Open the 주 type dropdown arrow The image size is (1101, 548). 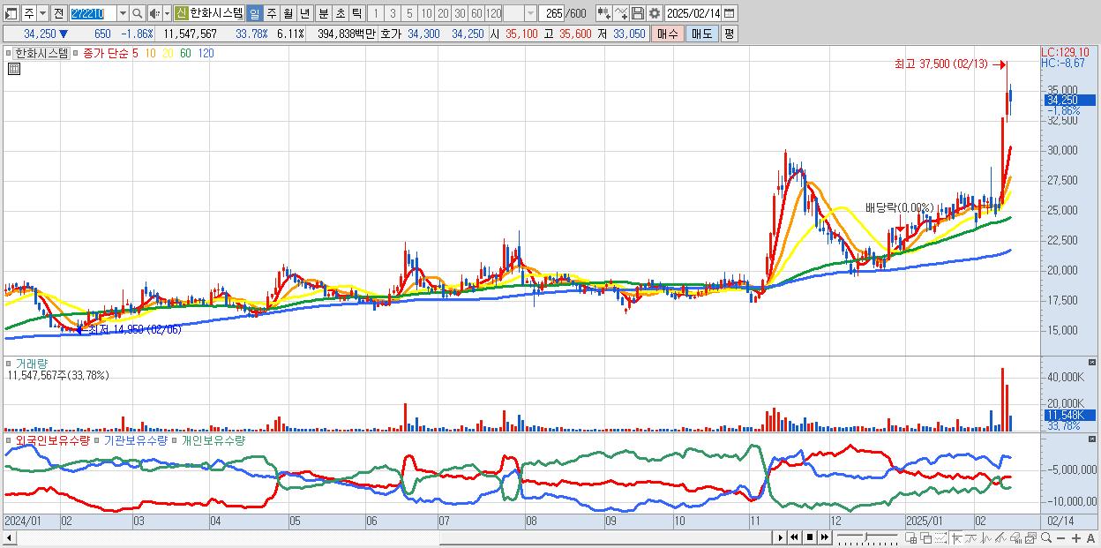(42, 13)
